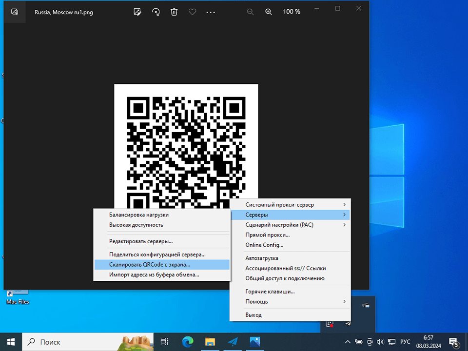This screenshot has width=468, height=351.
Task: Expand "Системный прокси-сервер" submenu
Action: pyautogui.click(x=290, y=204)
